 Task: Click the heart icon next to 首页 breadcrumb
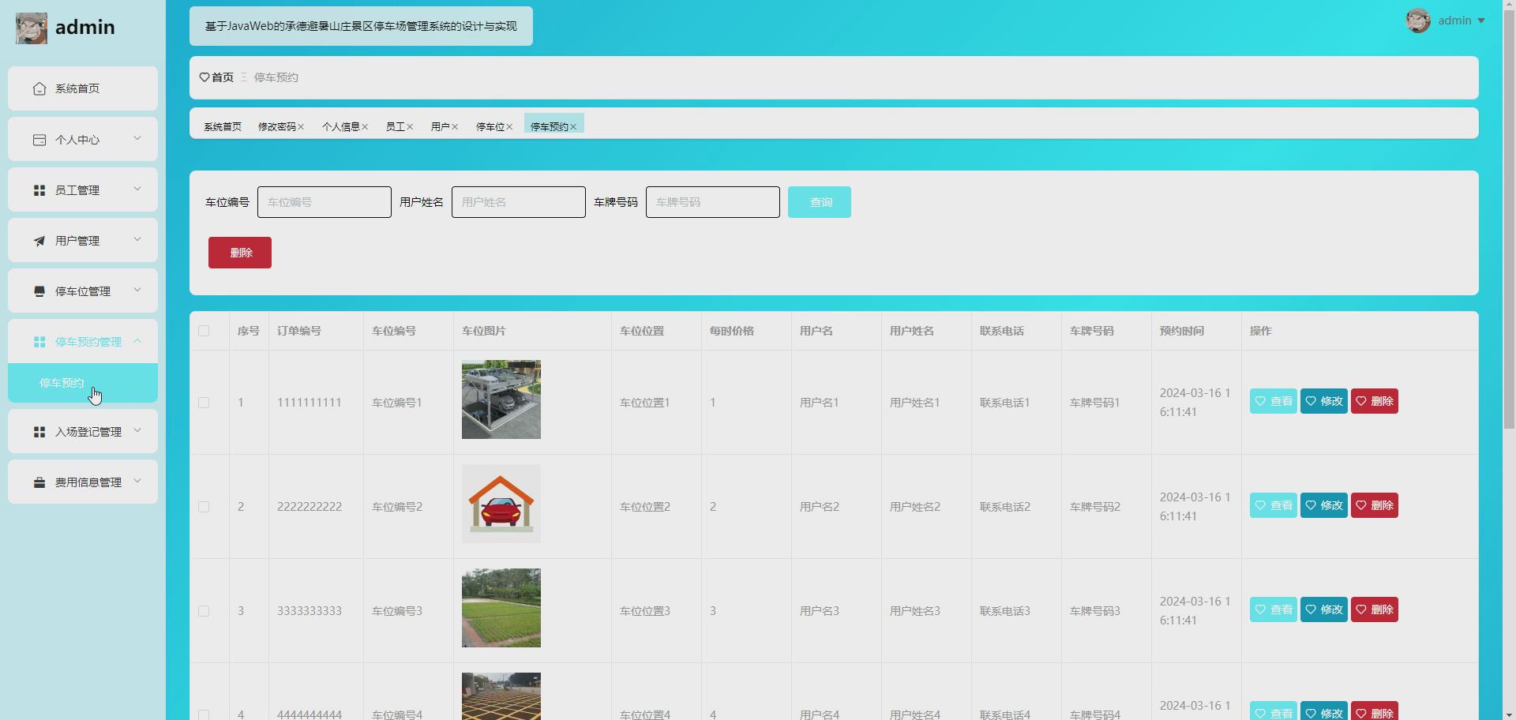(x=205, y=77)
